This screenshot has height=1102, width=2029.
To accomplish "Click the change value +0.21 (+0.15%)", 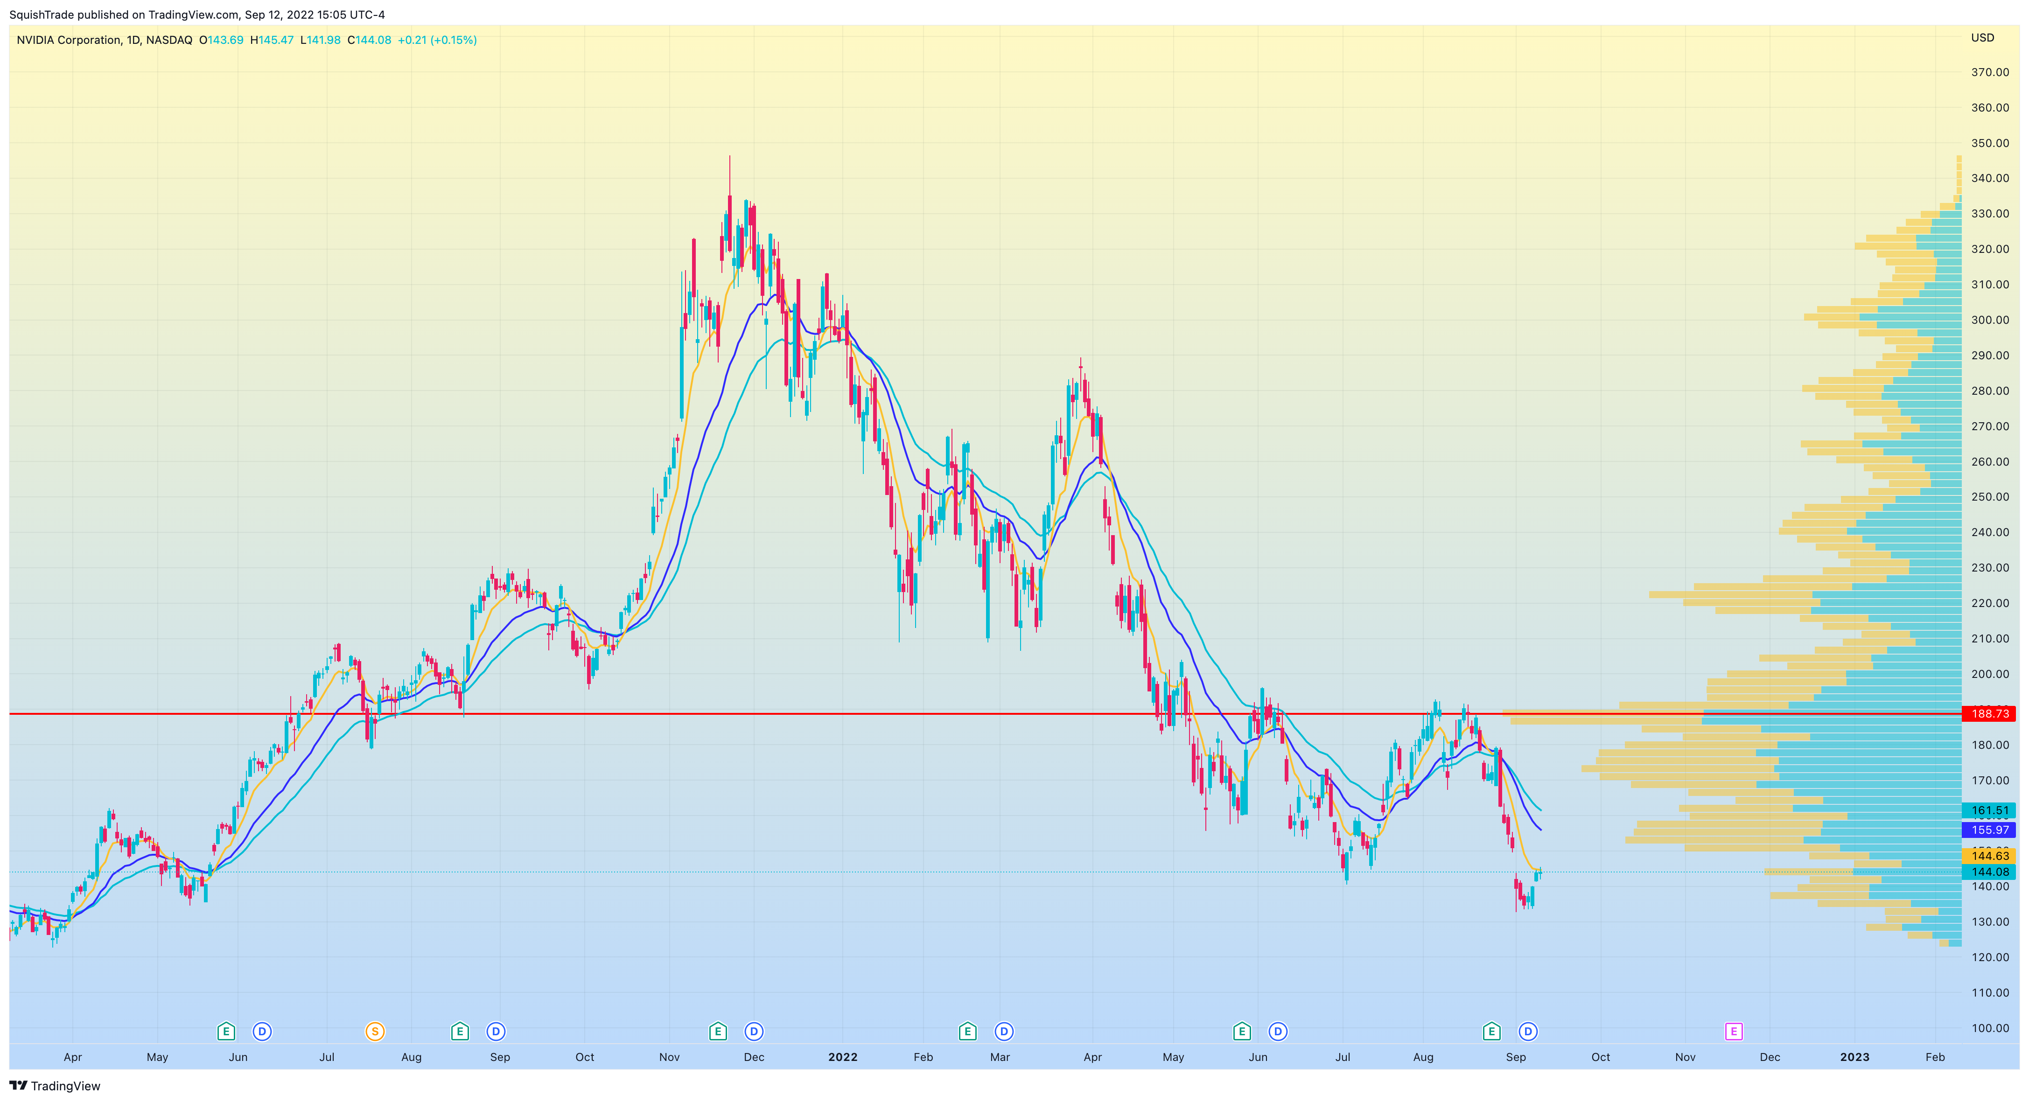I will (437, 40).
